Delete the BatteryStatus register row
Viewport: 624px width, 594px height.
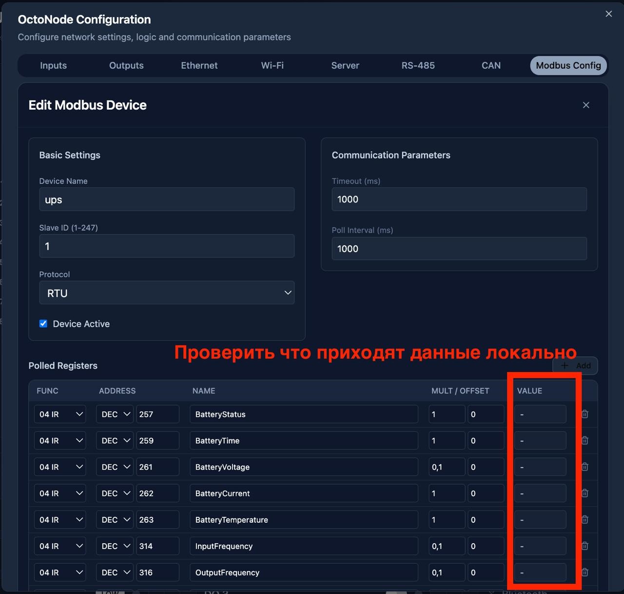[585, 414]
